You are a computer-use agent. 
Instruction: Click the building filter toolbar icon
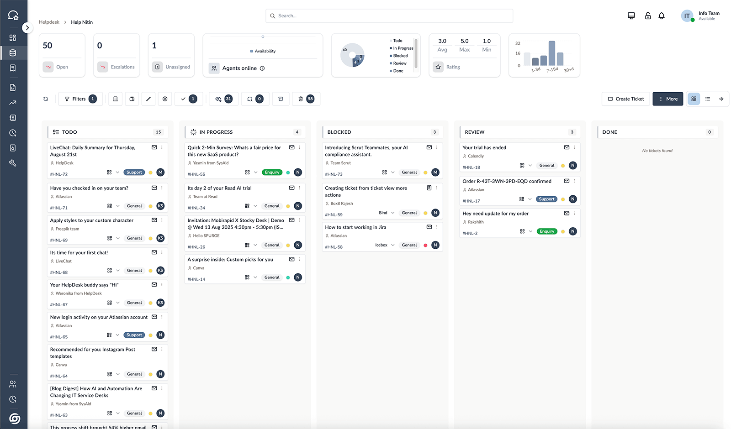click(x=116, y=99)
